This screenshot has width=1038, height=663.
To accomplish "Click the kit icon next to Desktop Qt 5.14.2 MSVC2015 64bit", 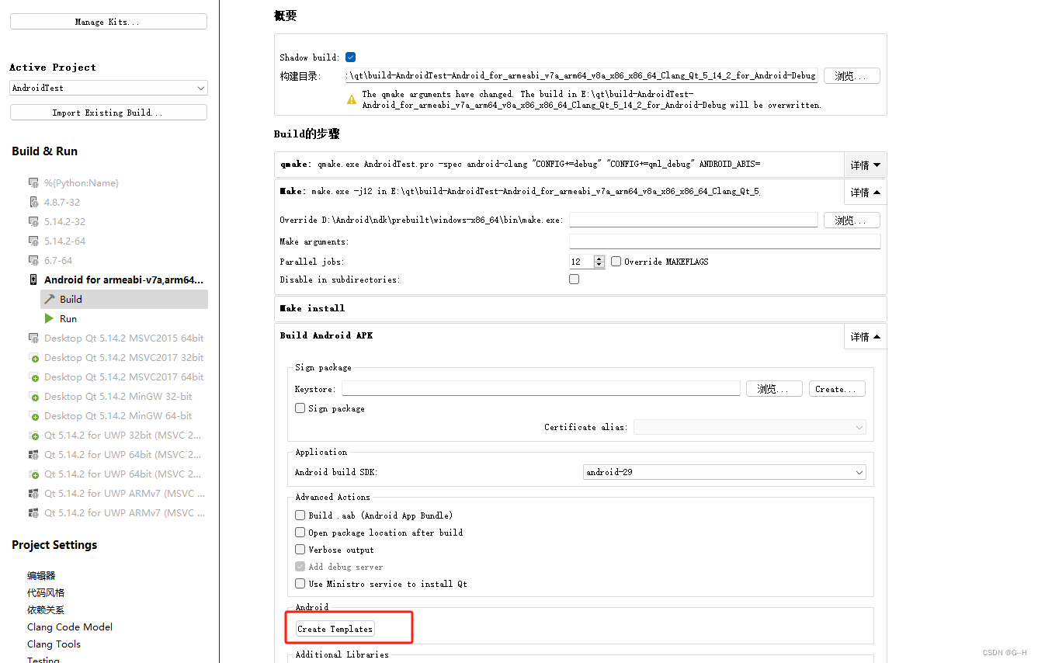I will [x=33, y=338].
